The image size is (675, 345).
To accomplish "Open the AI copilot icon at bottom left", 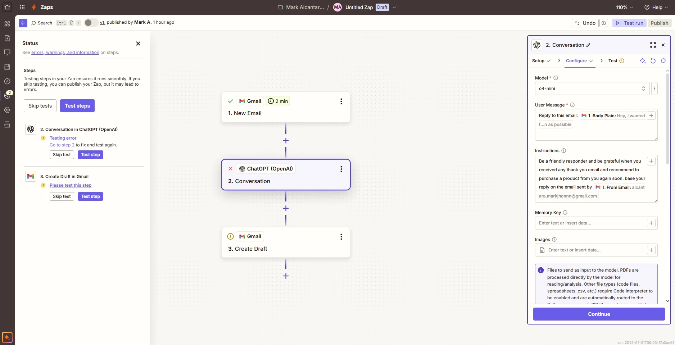I will pos(7,337).
